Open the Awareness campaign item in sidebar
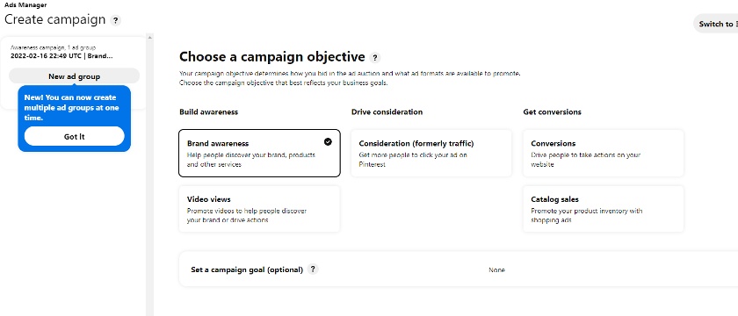 (54, 48)
